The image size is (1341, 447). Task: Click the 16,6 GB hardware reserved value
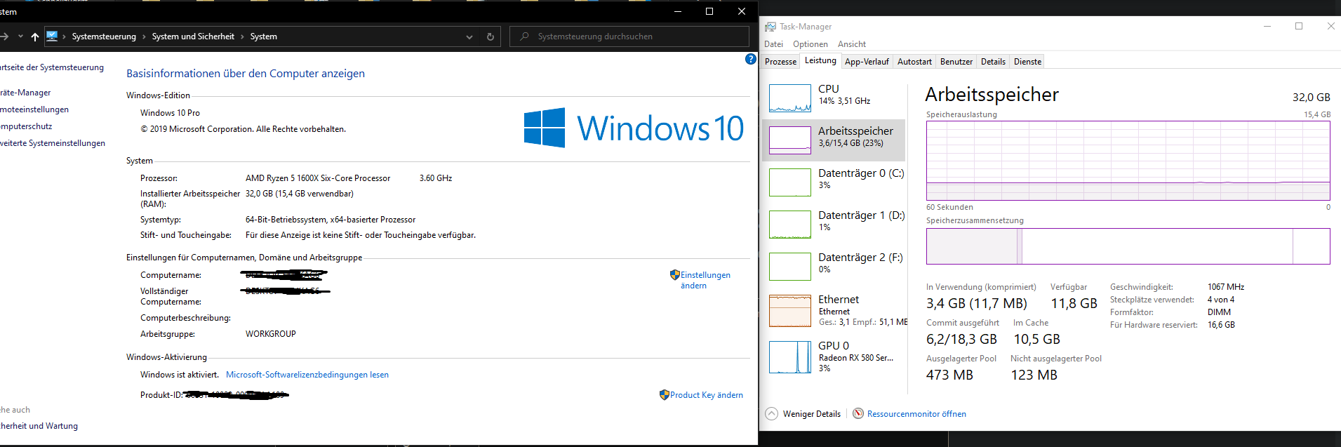1221,325
